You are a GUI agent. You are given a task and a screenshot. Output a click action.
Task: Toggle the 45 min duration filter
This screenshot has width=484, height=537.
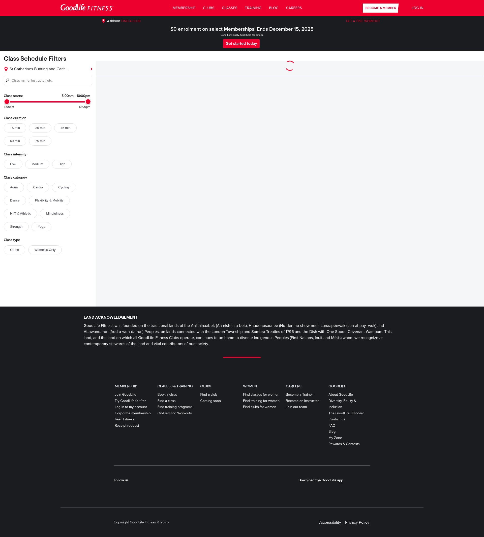[x=66, y=128]
